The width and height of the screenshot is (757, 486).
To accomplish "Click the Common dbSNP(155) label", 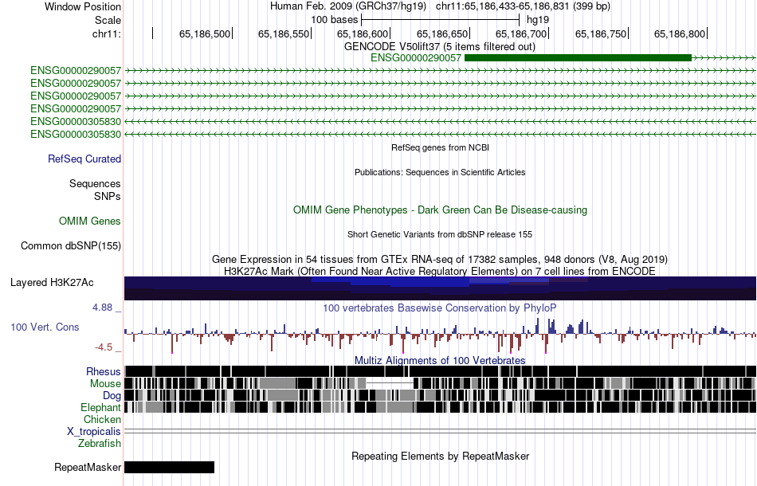I will point(71,245).
